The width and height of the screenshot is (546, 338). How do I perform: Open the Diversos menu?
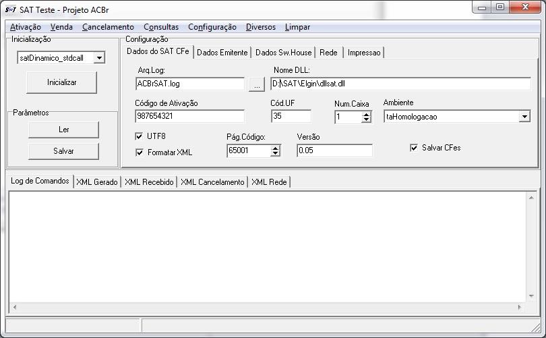[260, 27]
